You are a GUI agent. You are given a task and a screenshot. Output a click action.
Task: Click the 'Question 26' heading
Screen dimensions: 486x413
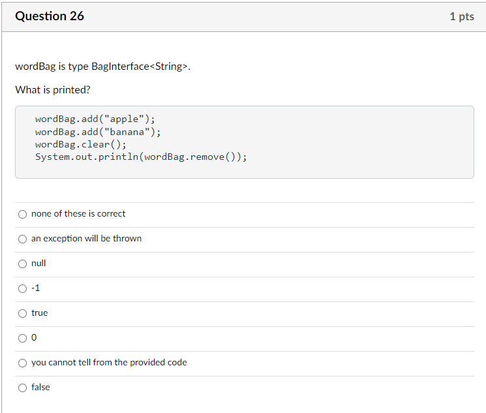point(50,16)
